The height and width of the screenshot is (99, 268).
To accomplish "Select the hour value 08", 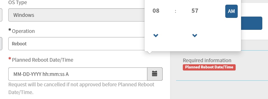I will 156,11.
